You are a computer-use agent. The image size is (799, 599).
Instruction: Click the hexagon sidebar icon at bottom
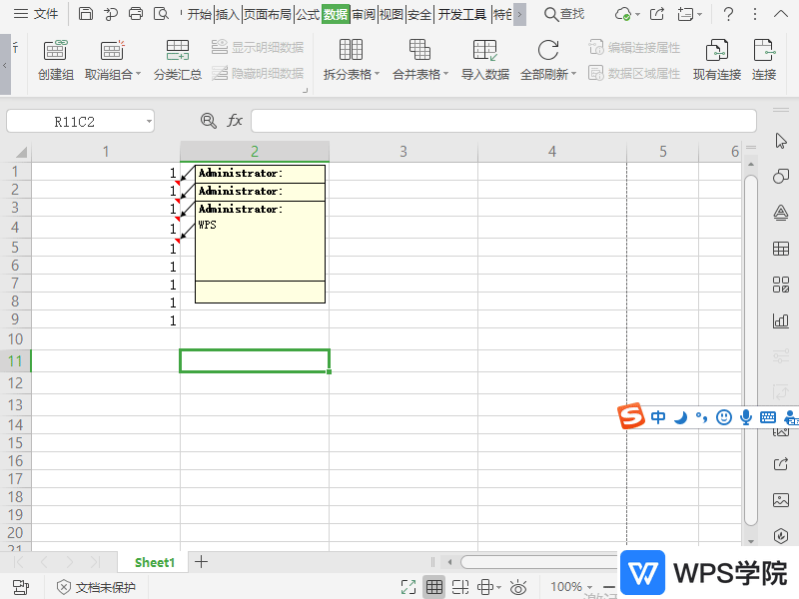[781, 535]
